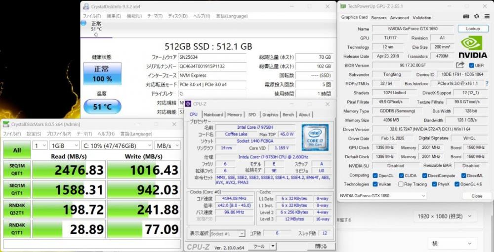Switch to the Sensors tab in GPU-Z
494x252 pixels.
point(379,18)
